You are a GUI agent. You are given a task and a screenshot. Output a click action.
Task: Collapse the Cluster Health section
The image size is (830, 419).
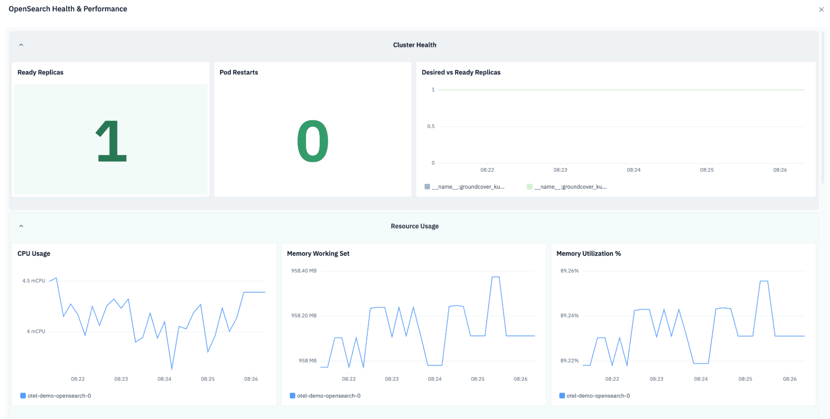21,45
